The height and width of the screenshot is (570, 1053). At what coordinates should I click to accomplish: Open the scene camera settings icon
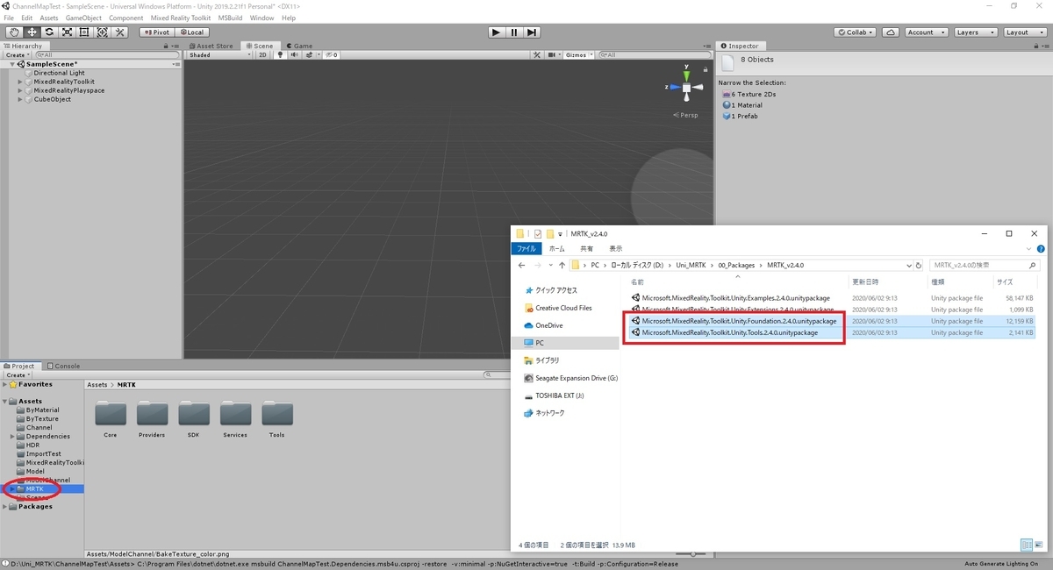tap(552, 55)
